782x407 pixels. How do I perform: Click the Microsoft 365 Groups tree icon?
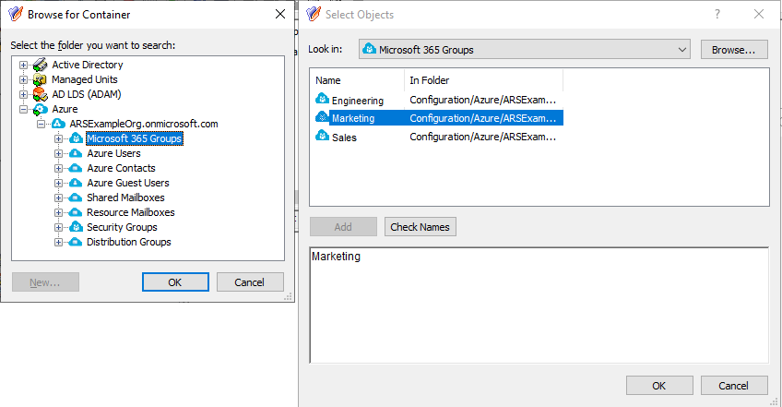76,138
